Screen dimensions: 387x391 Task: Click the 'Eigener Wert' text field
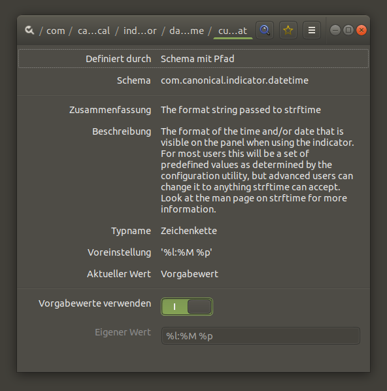tap(261, 336)
